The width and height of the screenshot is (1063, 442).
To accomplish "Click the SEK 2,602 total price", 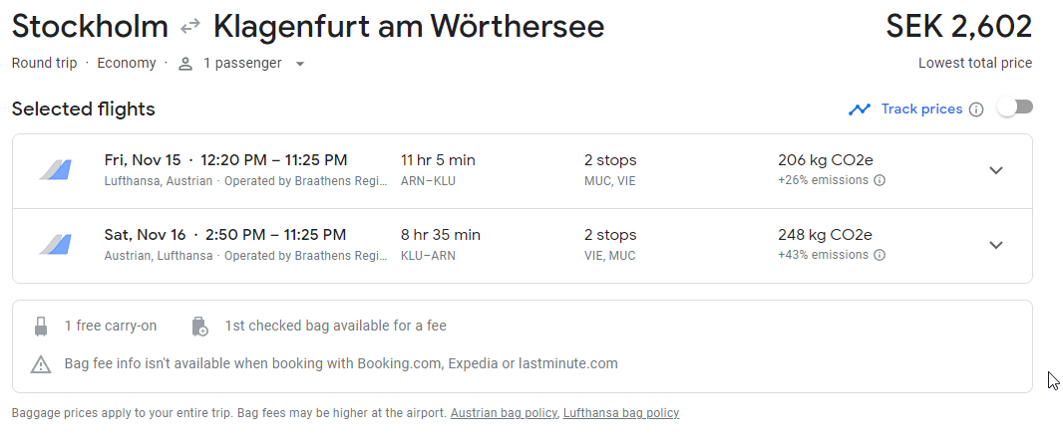I will (958, 27).
